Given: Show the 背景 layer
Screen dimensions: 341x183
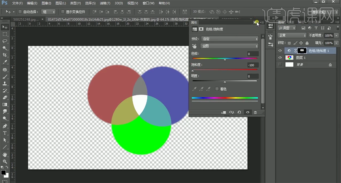Looking at the screenshot, I should click(x=280, y=64).
